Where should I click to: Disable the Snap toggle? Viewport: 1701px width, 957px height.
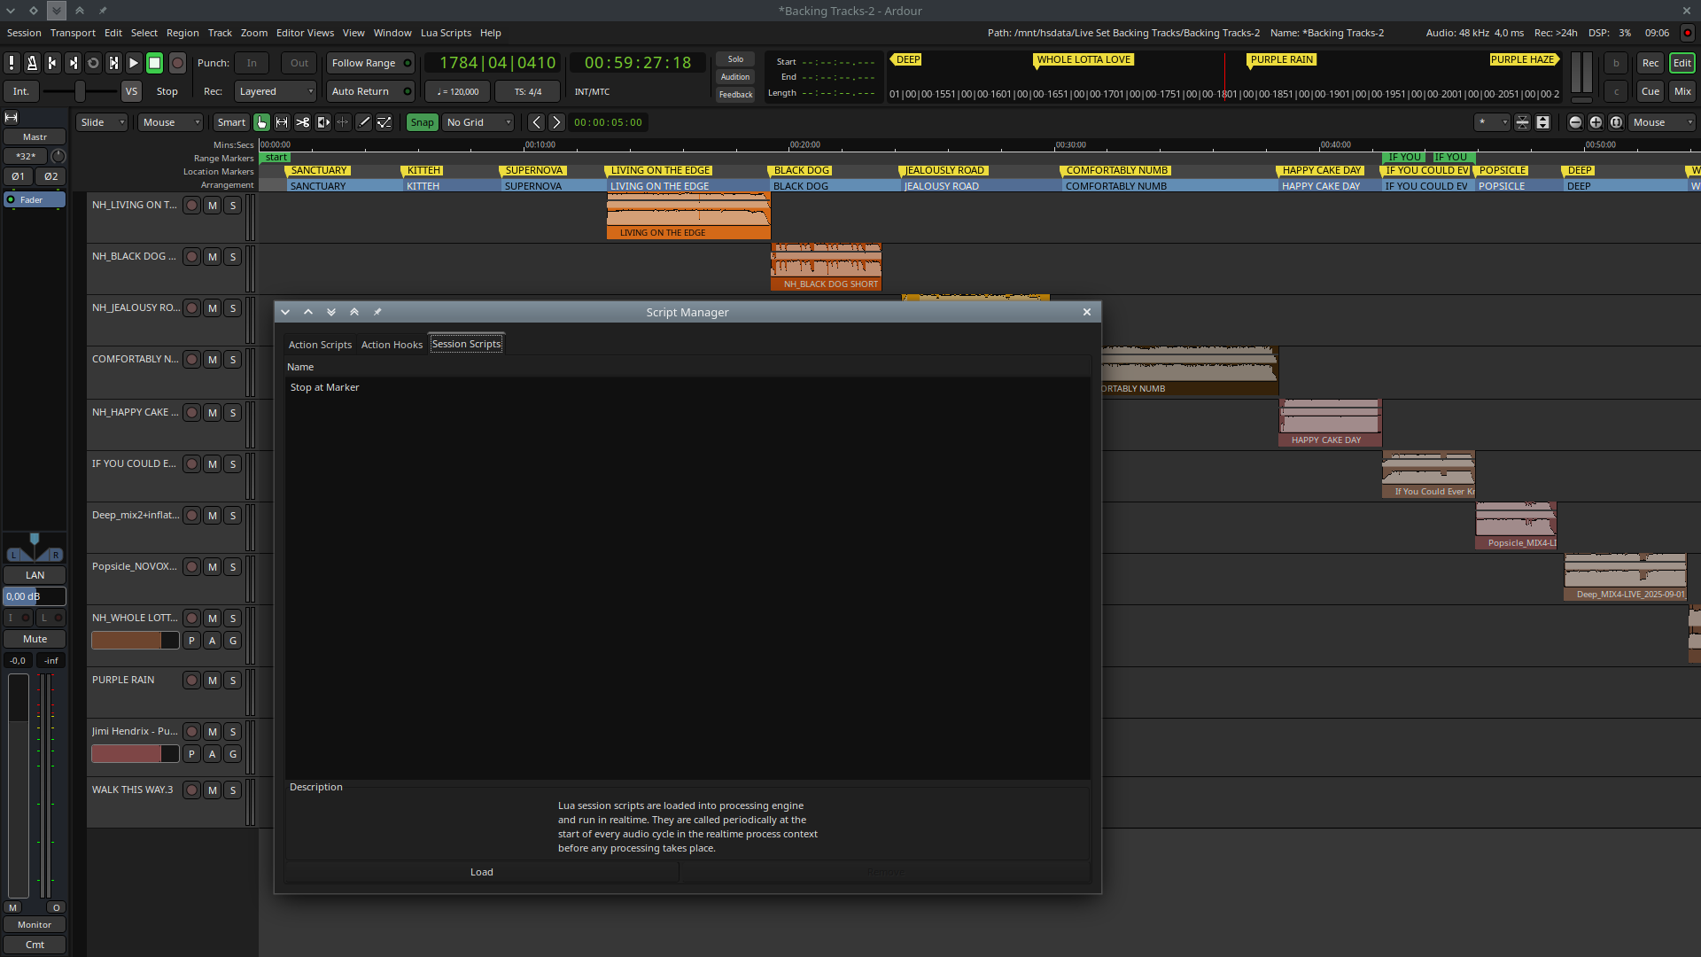click(422, 122)
